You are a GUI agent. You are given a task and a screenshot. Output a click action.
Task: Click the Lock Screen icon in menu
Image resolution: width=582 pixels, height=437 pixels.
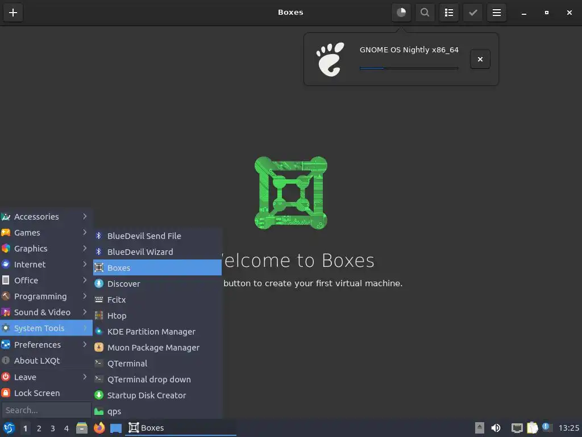(6, 393)
